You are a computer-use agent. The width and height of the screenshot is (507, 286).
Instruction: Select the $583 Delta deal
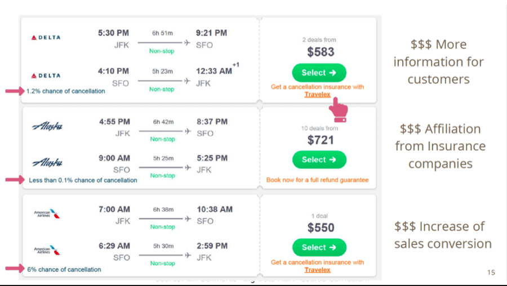coord(319,73)
